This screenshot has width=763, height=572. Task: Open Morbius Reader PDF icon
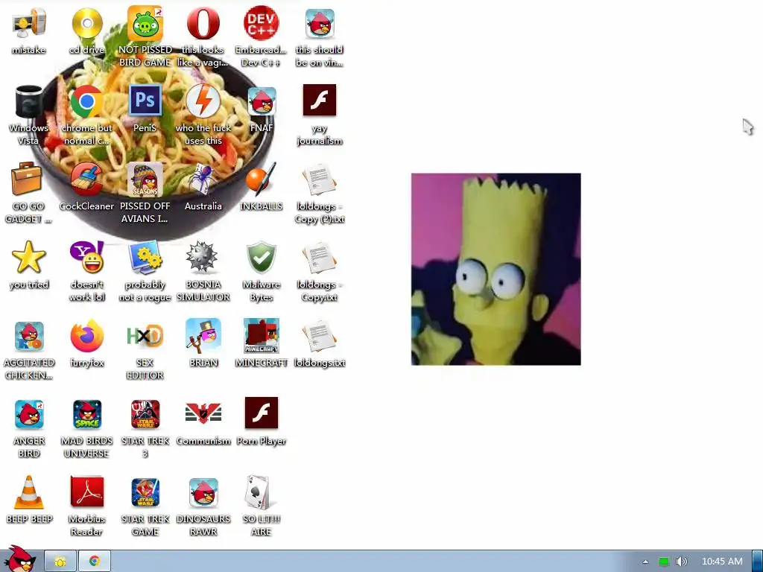tap(87, 492)
